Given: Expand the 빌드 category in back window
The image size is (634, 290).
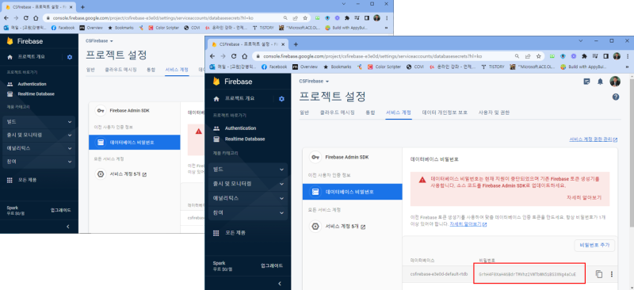Looking at the screenshot, I should 39,122.
